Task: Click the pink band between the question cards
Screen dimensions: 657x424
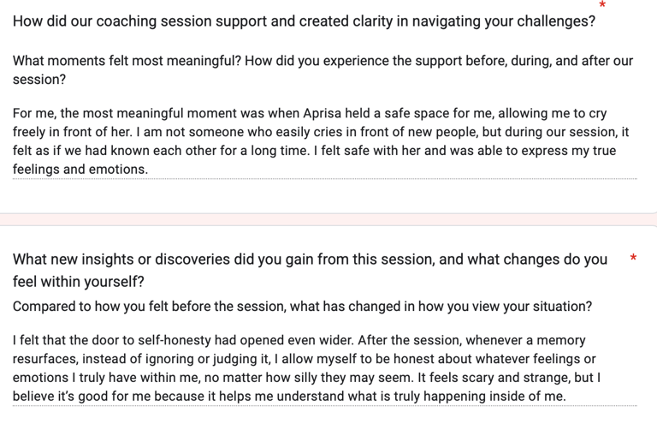Action: (x=328, y=219)
